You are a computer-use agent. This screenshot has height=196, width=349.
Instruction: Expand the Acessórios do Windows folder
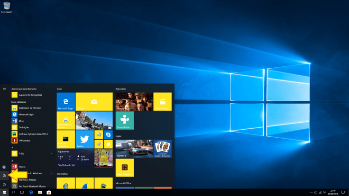tap(51, 173)
